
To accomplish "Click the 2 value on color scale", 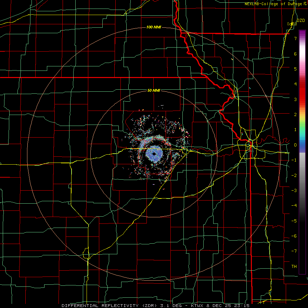I will point(295,115).
